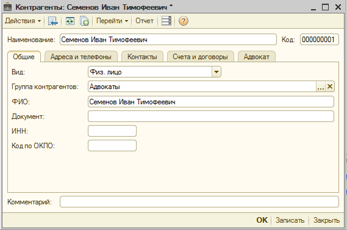Click the Отчет toolbar button

(145, 21)
